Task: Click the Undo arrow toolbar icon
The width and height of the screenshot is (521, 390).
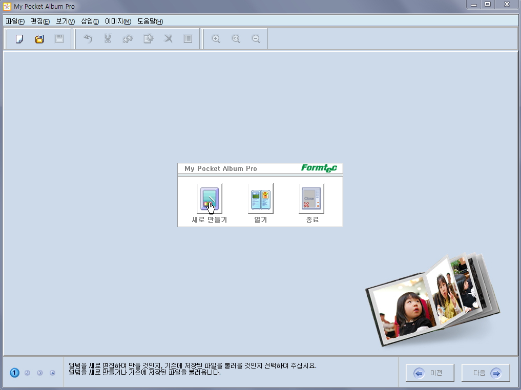Action: (x=88, y=39)
